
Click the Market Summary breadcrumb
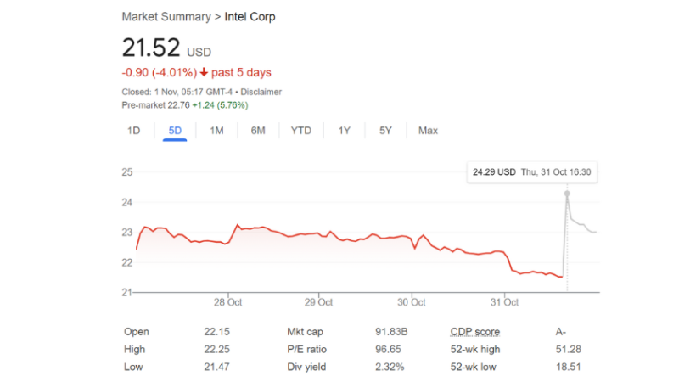pyautogui.click(x=168, y=17)
